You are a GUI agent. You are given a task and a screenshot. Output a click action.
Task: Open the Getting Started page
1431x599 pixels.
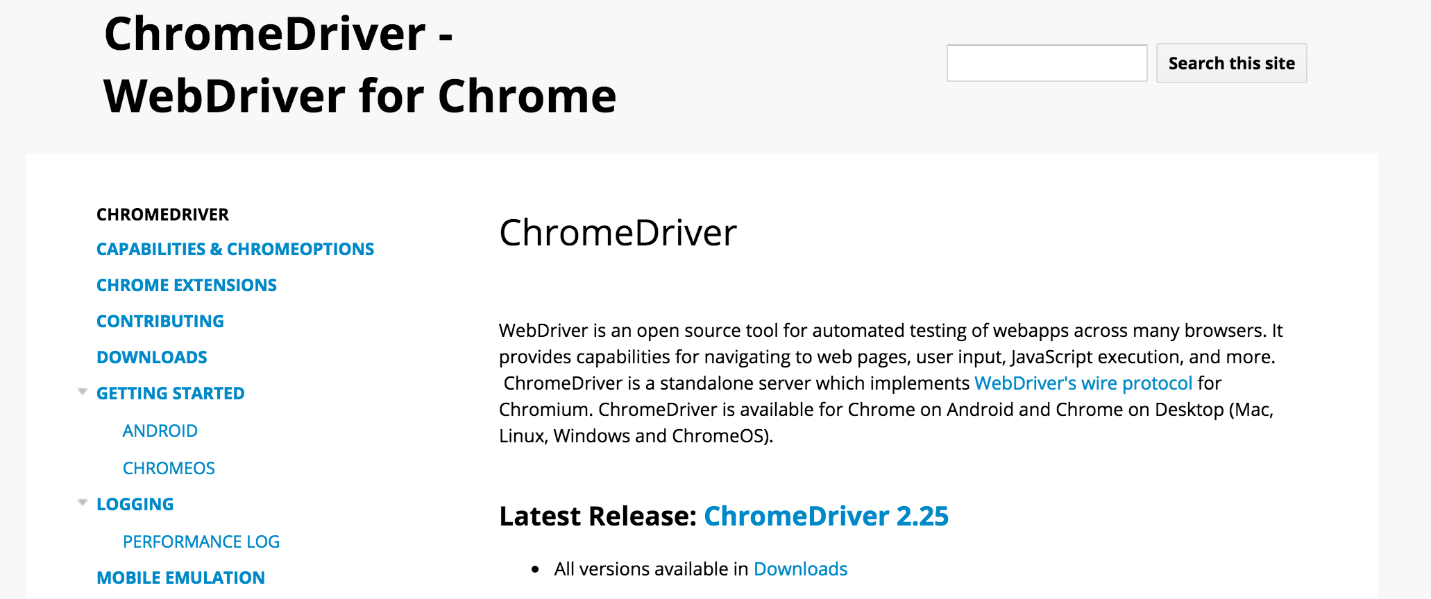pyautogui.click(x=171, y=393)
